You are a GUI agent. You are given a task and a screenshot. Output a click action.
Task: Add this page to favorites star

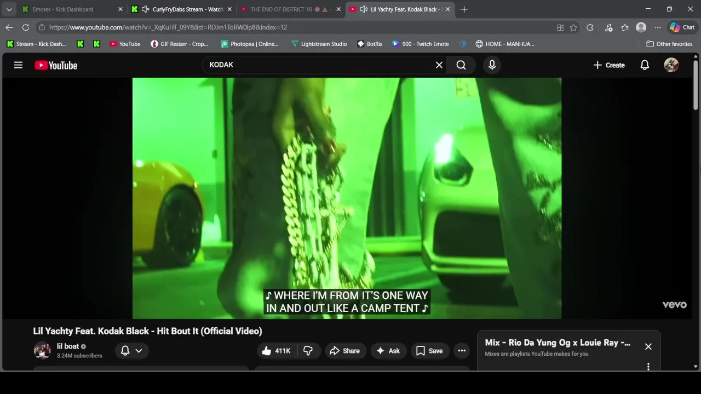point(573,27)
